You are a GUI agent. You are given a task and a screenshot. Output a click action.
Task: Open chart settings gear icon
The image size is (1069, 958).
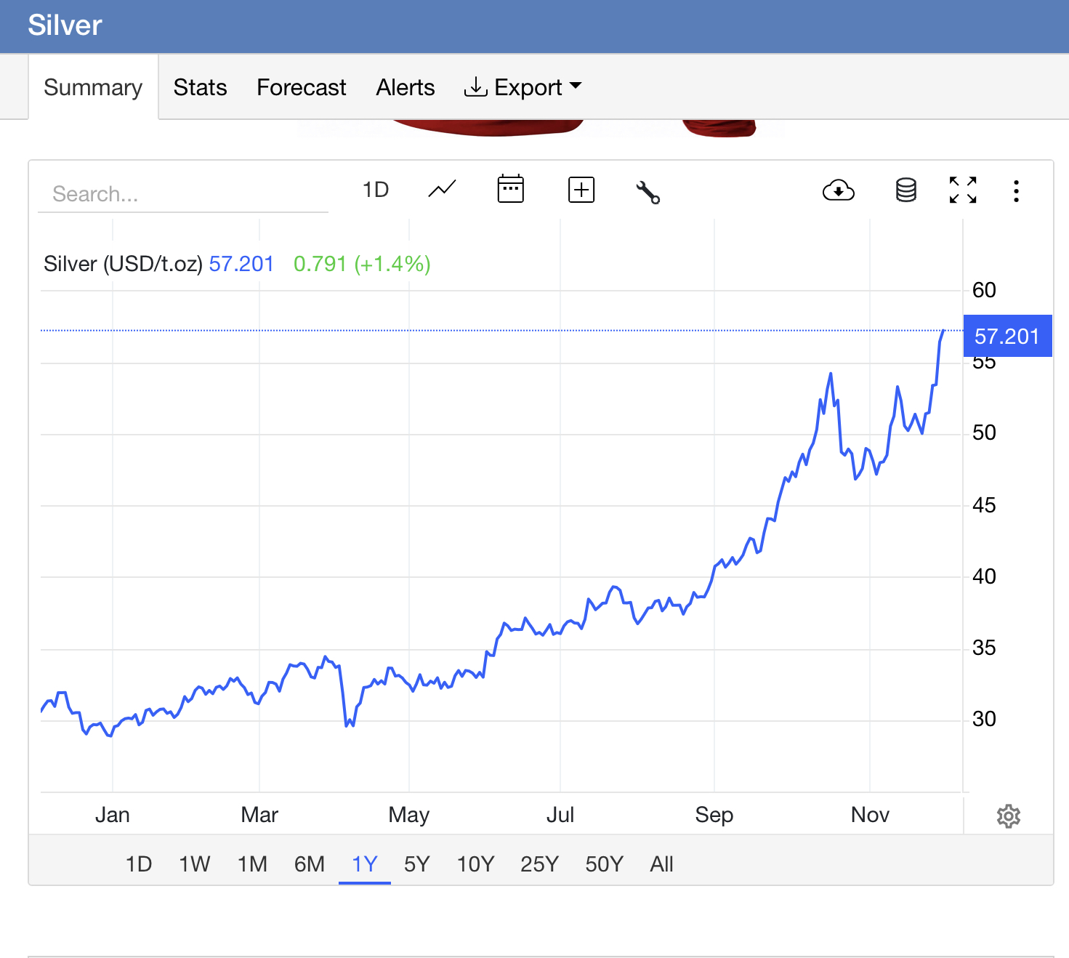1008,816
